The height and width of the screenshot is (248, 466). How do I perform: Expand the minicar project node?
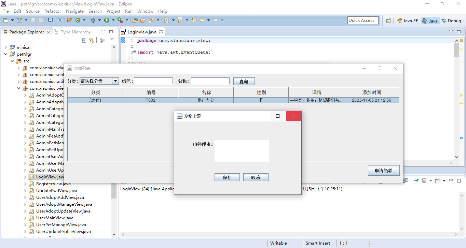pos(5,47)
